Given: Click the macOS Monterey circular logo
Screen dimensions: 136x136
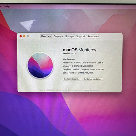Looking at the screenshot, I should 40,65.
